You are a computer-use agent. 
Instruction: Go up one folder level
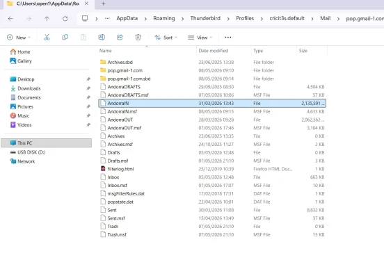tap(47, 19)
